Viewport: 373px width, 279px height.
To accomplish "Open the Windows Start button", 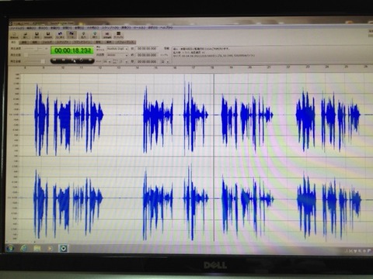I will [x=10, y=249].
